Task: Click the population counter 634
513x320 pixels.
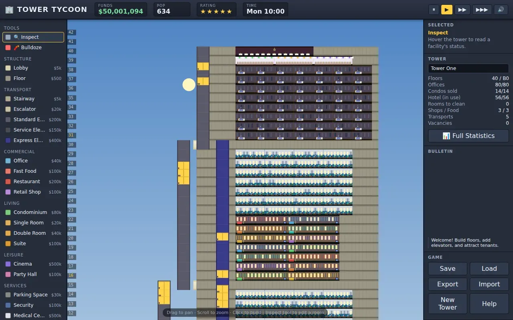Action: [164, 12]
